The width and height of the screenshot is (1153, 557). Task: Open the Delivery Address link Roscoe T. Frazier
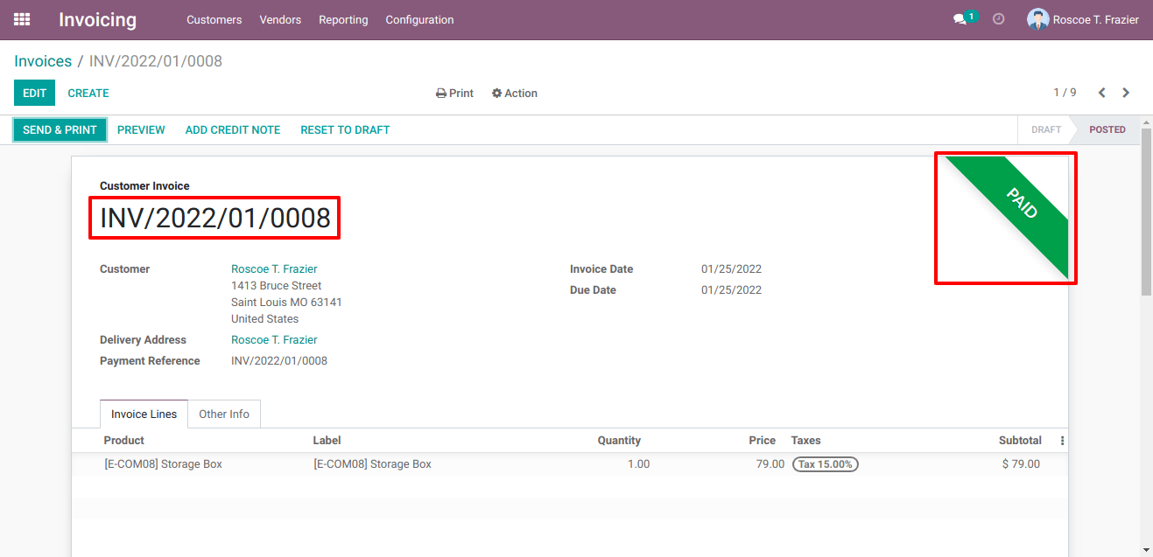pos(274,340)
